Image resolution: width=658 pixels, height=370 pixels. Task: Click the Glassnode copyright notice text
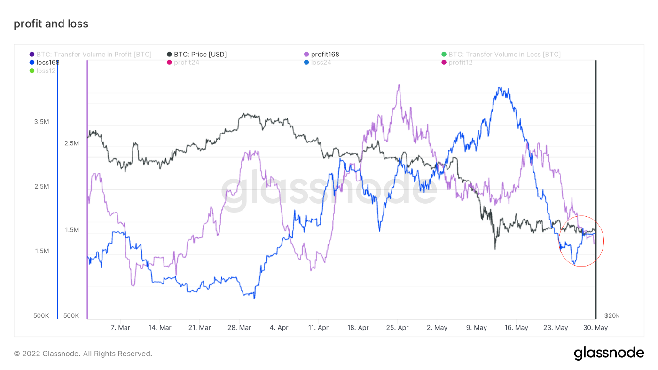pyautogui.click(x=83, y=354)
